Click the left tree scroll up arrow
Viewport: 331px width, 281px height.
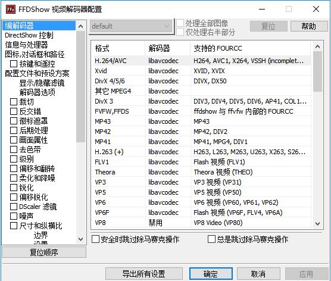[80, 26]
